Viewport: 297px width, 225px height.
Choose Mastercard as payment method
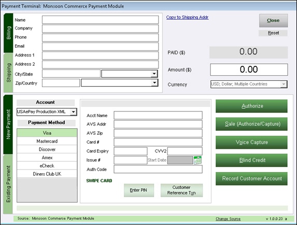pos(47,141)
